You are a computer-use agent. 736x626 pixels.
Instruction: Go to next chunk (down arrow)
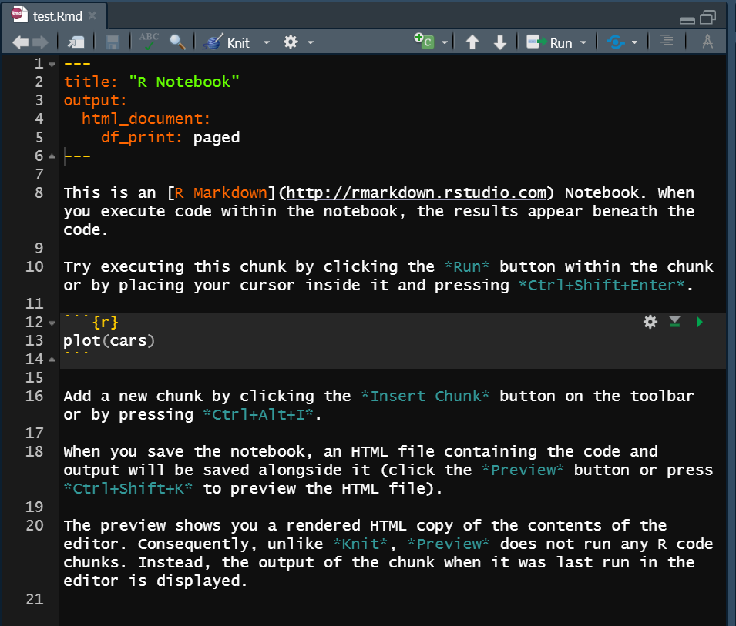500,42
